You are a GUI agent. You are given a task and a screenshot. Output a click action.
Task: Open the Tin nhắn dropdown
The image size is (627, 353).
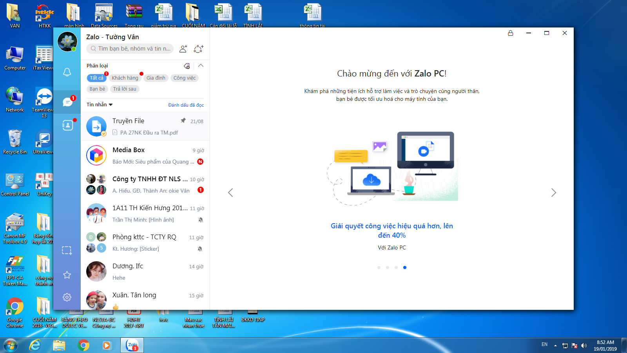(x=100, y=105)
